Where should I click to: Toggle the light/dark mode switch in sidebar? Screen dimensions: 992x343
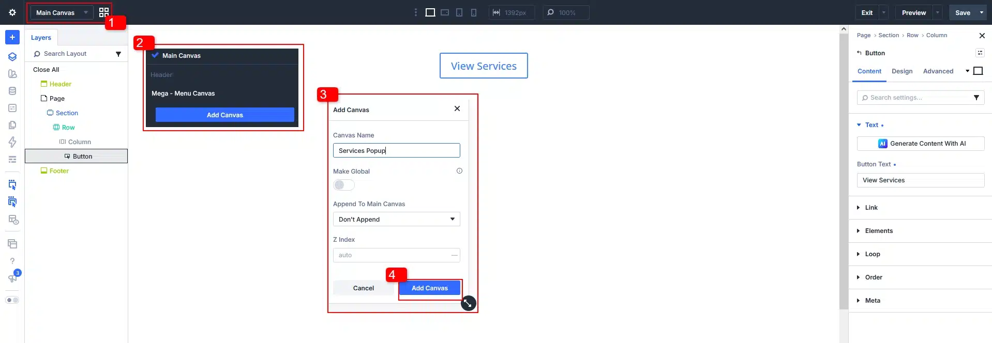(12, 300)
